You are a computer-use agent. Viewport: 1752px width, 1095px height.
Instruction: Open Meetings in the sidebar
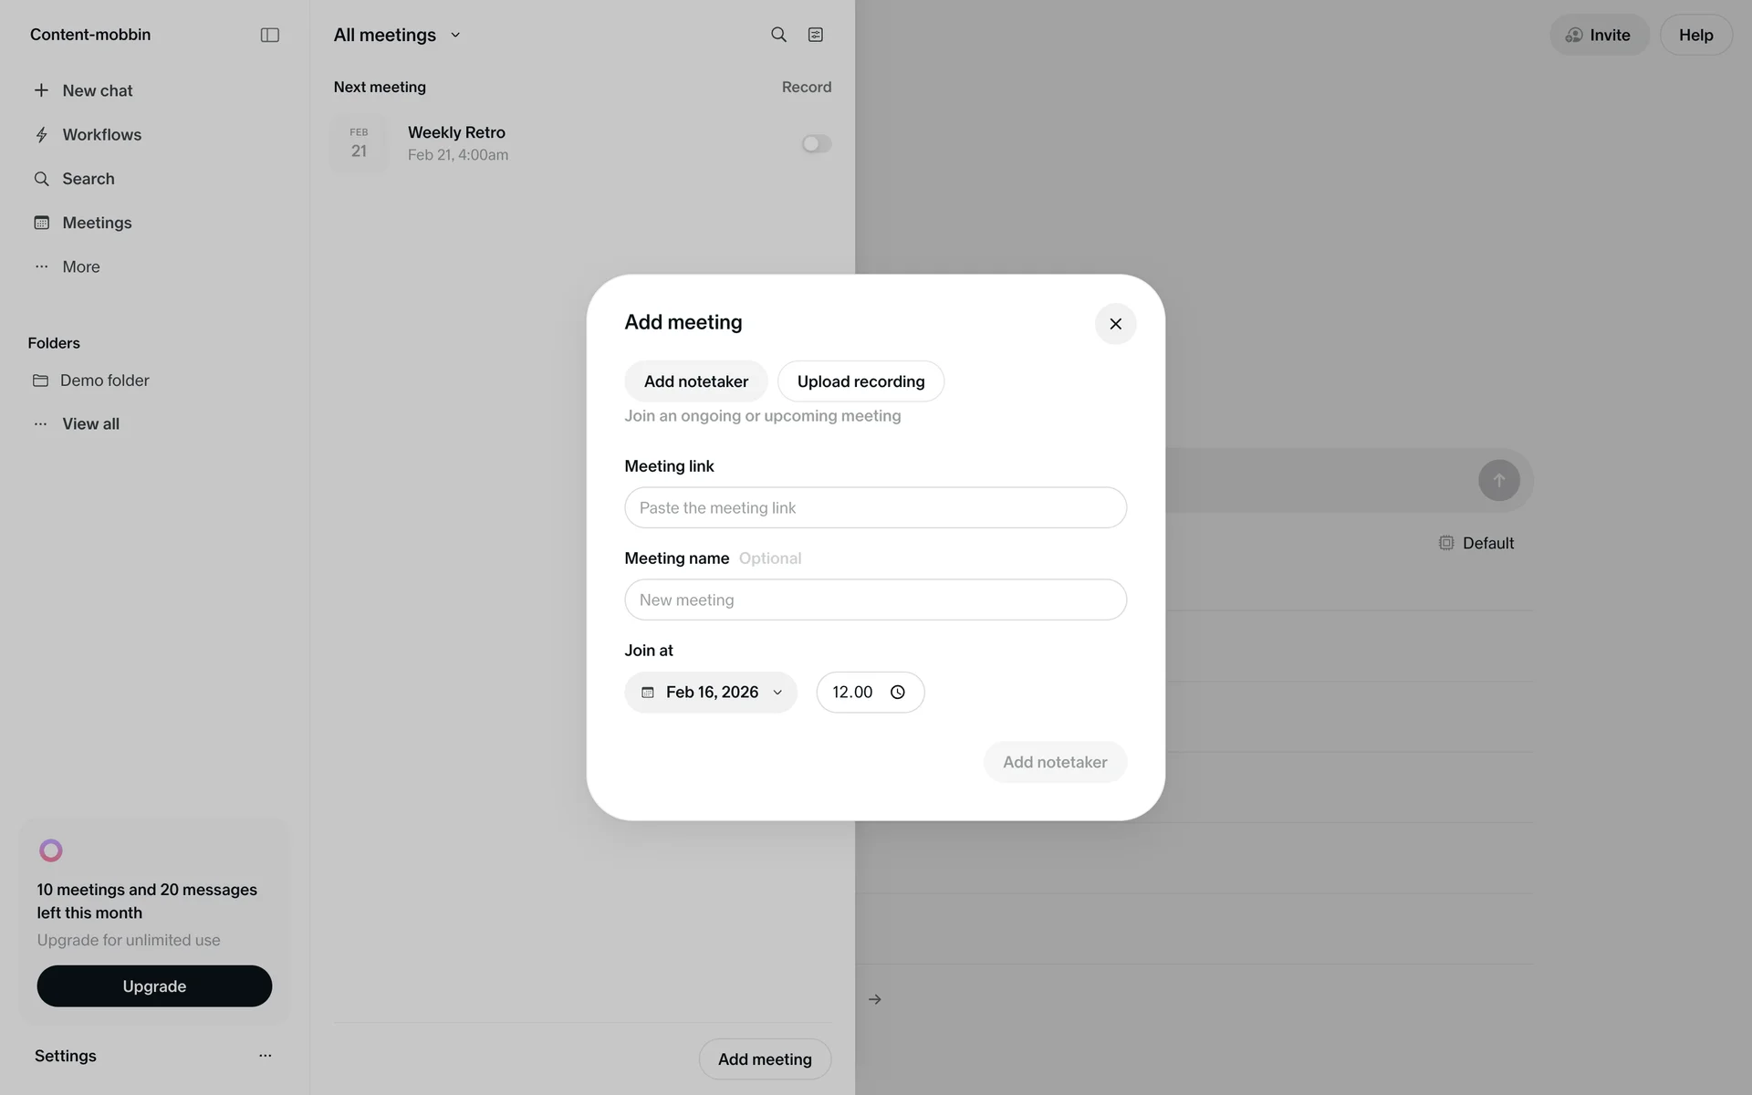point(97,223)
